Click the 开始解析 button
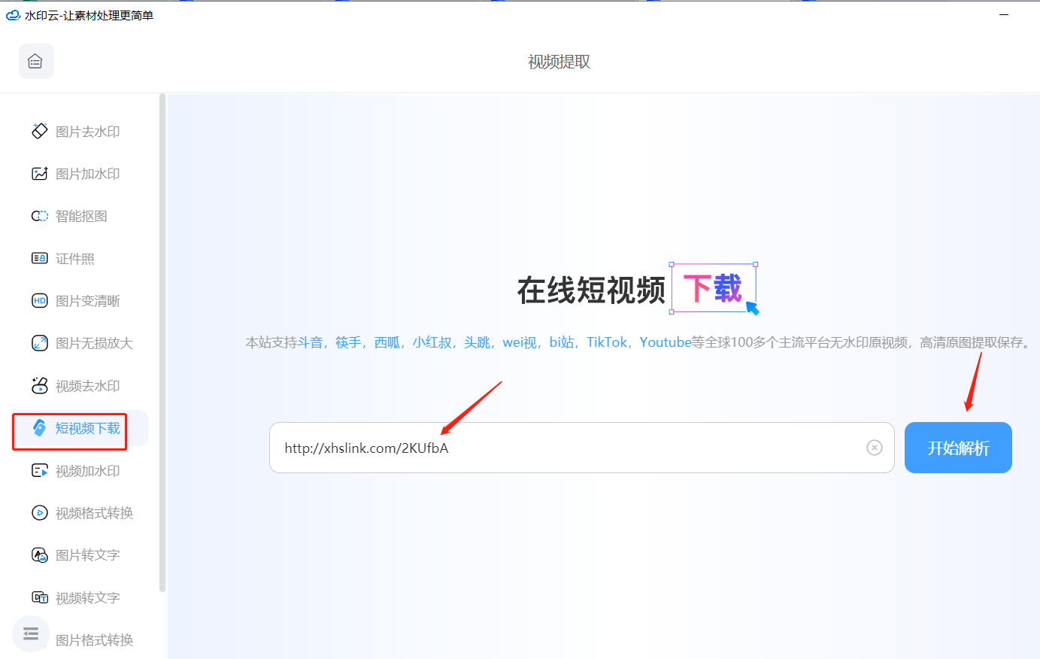Viewport: 1040px width, 659px height. [x=958, y=448]
